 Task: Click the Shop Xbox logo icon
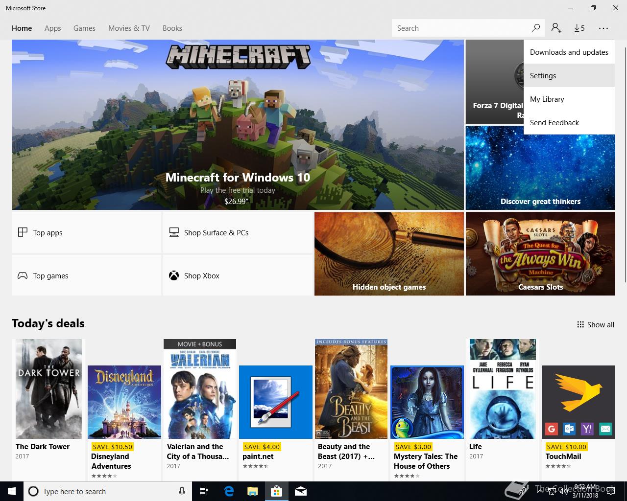pos(174,275)
